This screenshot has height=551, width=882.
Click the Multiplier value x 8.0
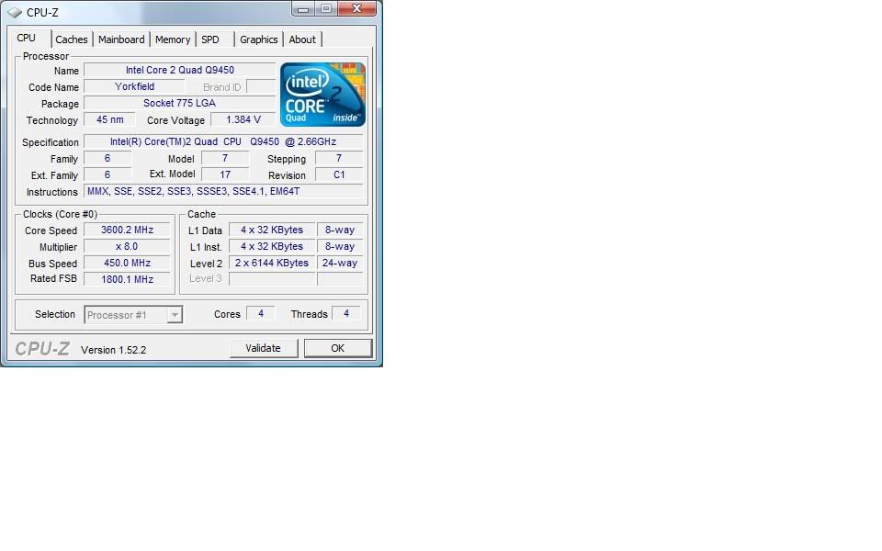click(127, 246)
